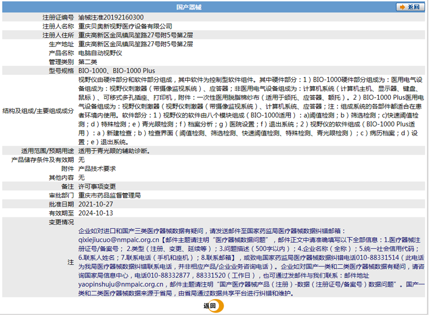Click the email yaopinshuju@nmpaic.org.cn in note
The image size is (429, 315).
click(121, 284)
